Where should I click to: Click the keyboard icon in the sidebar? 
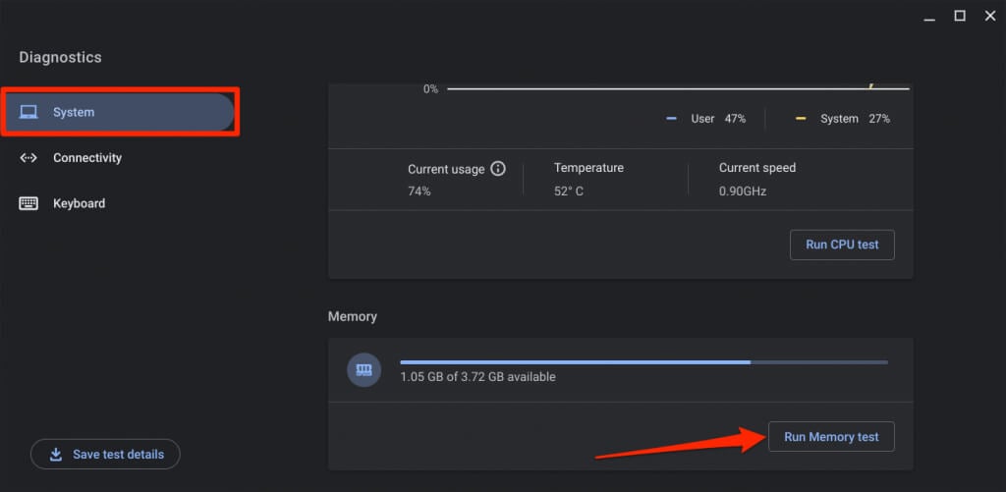point(28,204)
